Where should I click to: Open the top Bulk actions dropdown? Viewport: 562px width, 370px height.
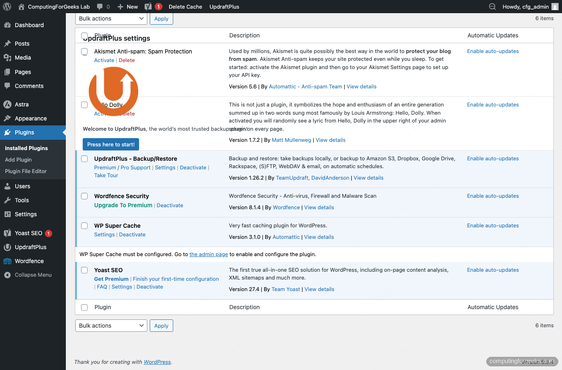pos(111,18)
